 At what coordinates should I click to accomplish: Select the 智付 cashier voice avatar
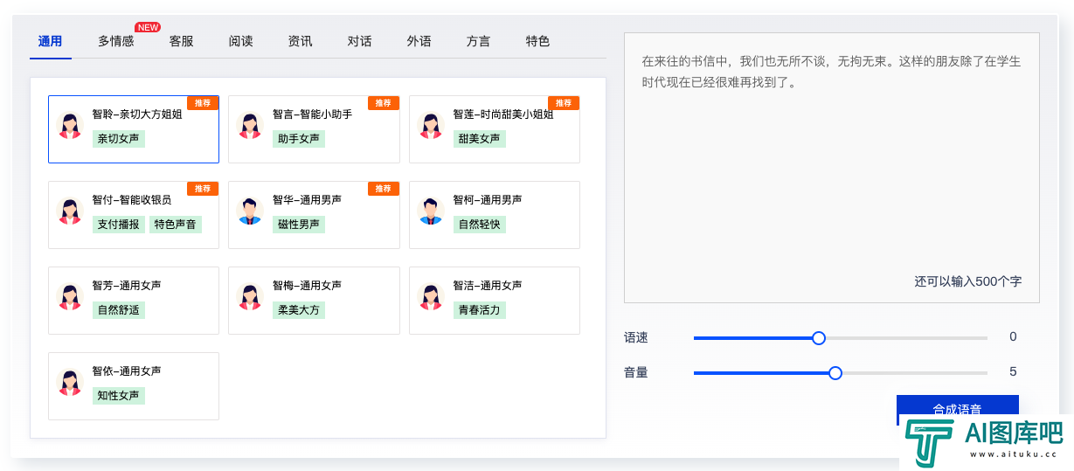point(70,211)
